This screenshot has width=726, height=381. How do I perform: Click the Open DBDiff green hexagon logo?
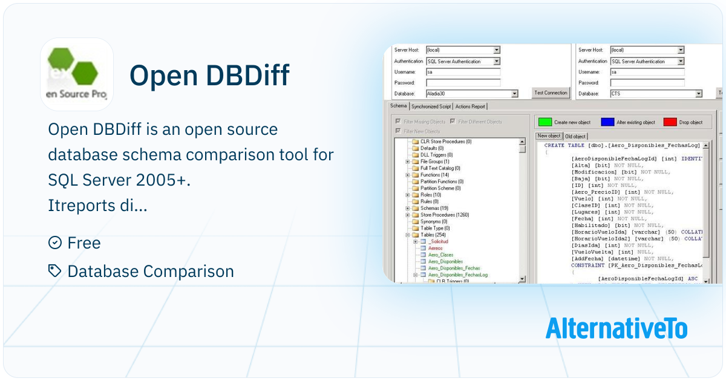coord(77,74)
